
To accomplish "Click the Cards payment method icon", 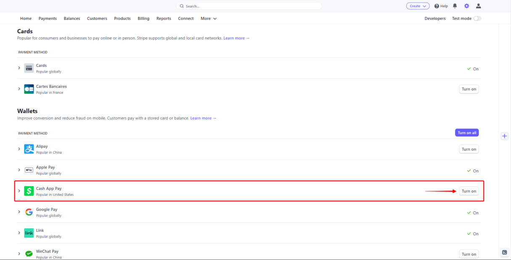I will point(29,68).
